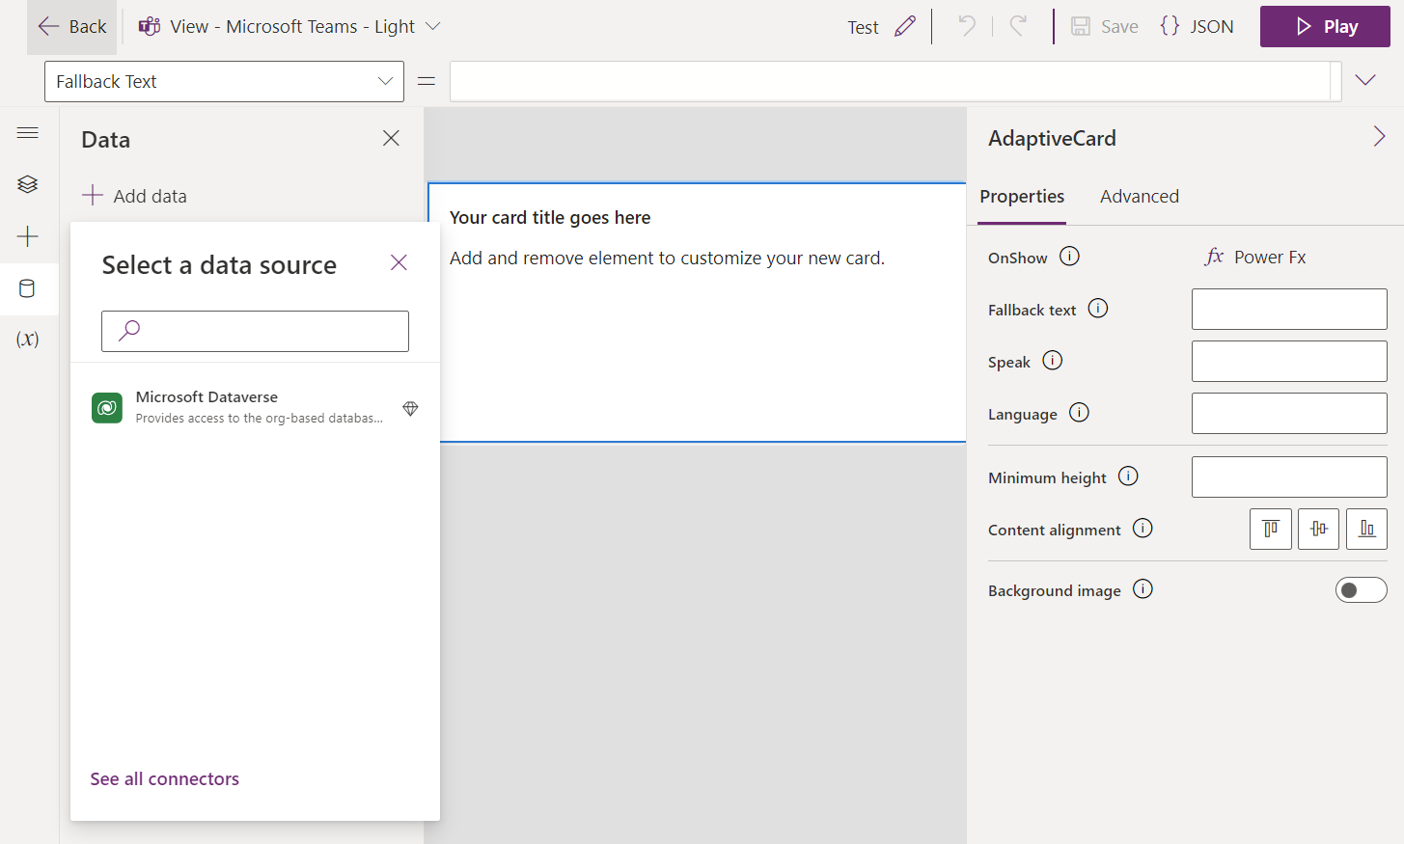Open the Tree view panel
This screenshot has width=1404, height=844.
(28, 183)
